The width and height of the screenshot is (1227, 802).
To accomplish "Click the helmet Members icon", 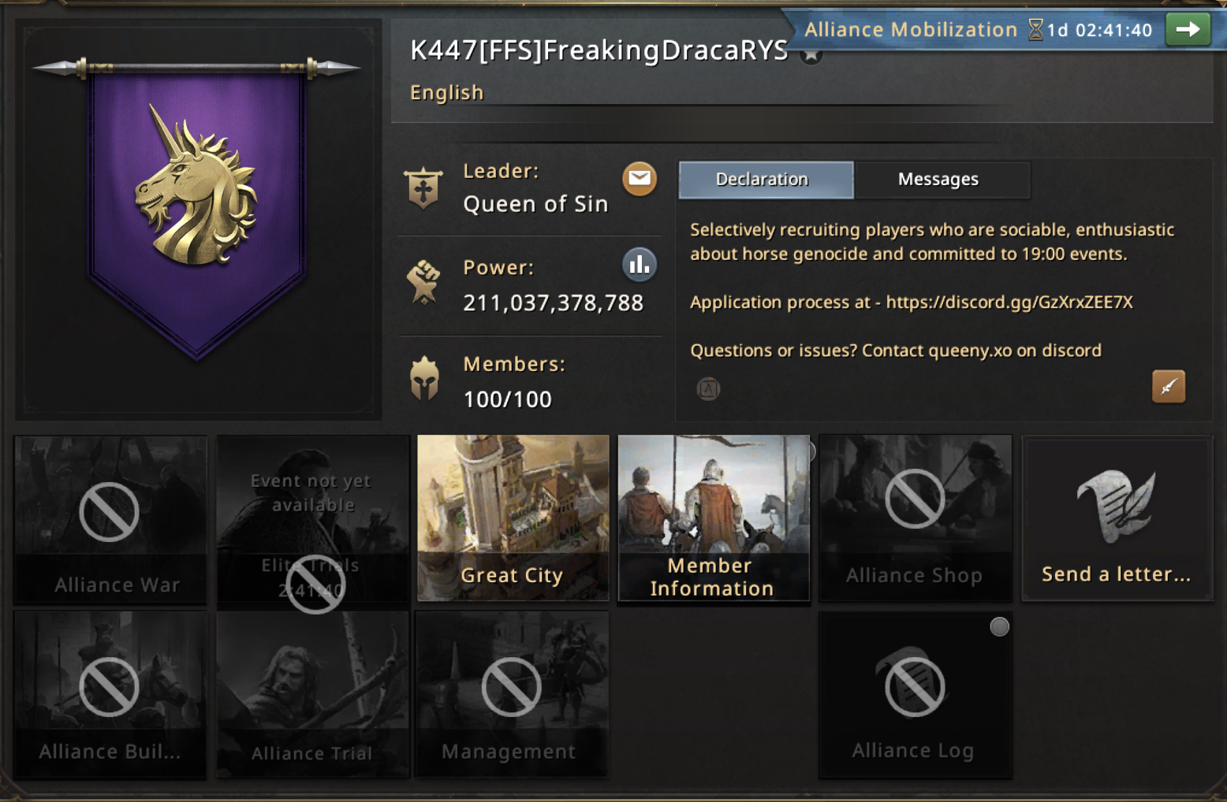I will tap(424, 378).
